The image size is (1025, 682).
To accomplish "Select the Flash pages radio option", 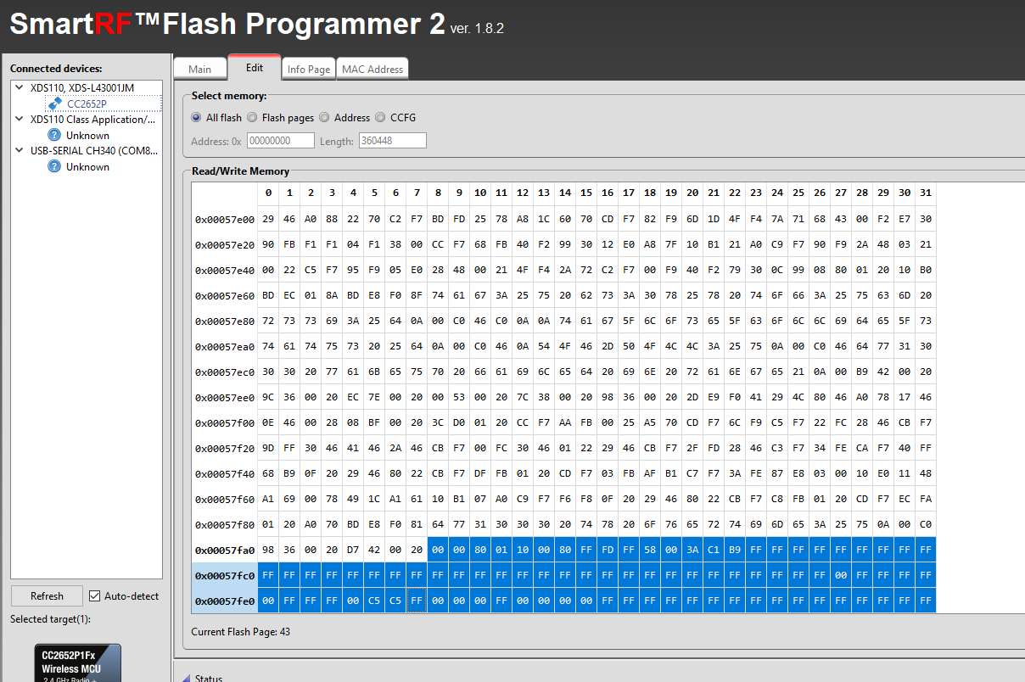I will coord(253,118).
